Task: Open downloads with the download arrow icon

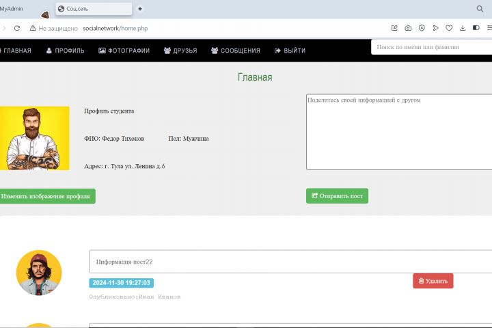Action: point(463,28)
